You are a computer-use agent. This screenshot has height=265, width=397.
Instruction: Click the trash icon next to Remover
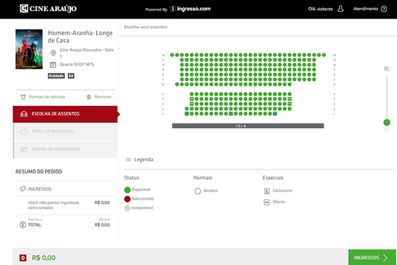pyautogui.click(x=89, y=96)
